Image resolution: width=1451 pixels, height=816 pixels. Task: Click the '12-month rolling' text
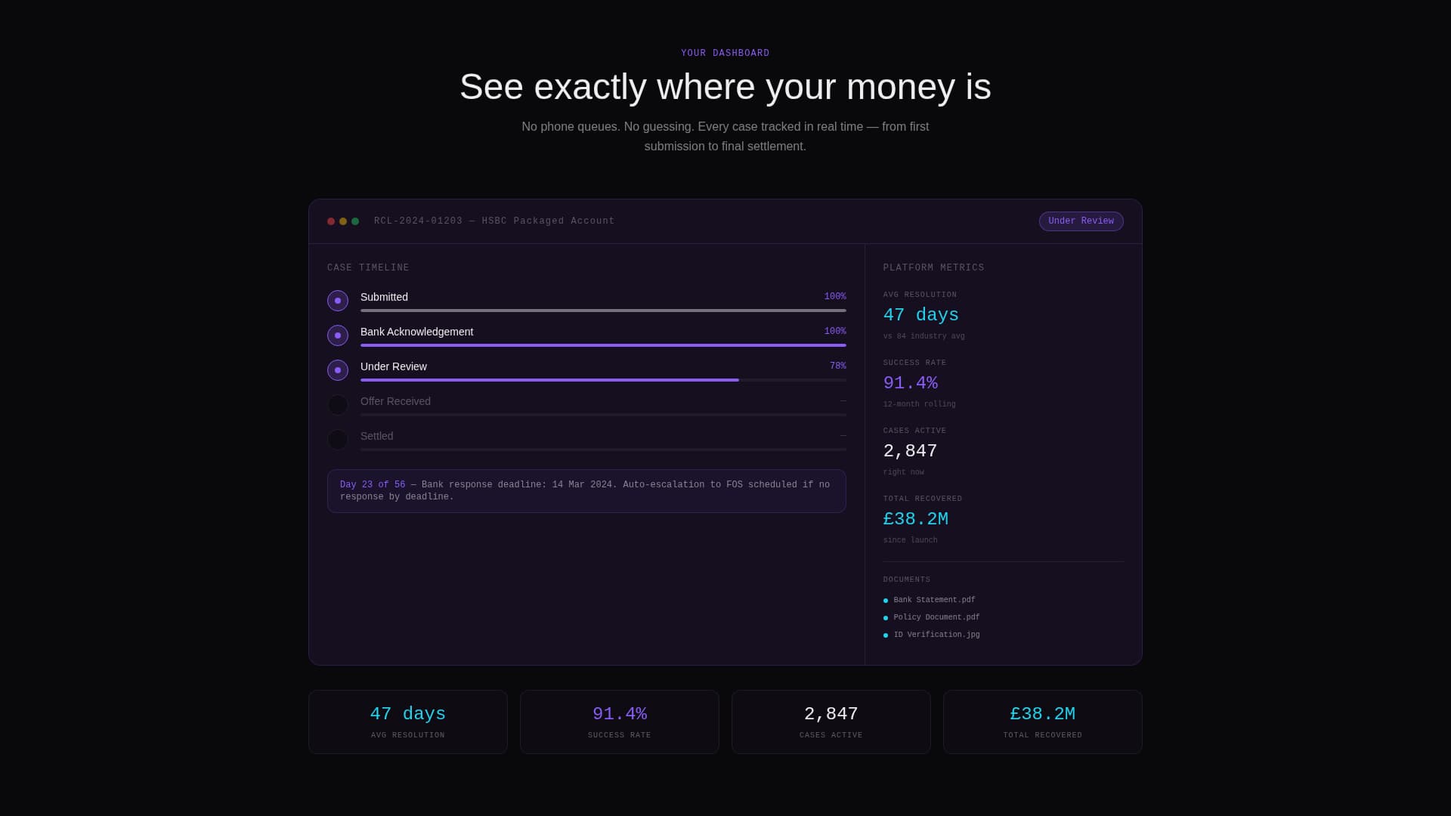919,404
